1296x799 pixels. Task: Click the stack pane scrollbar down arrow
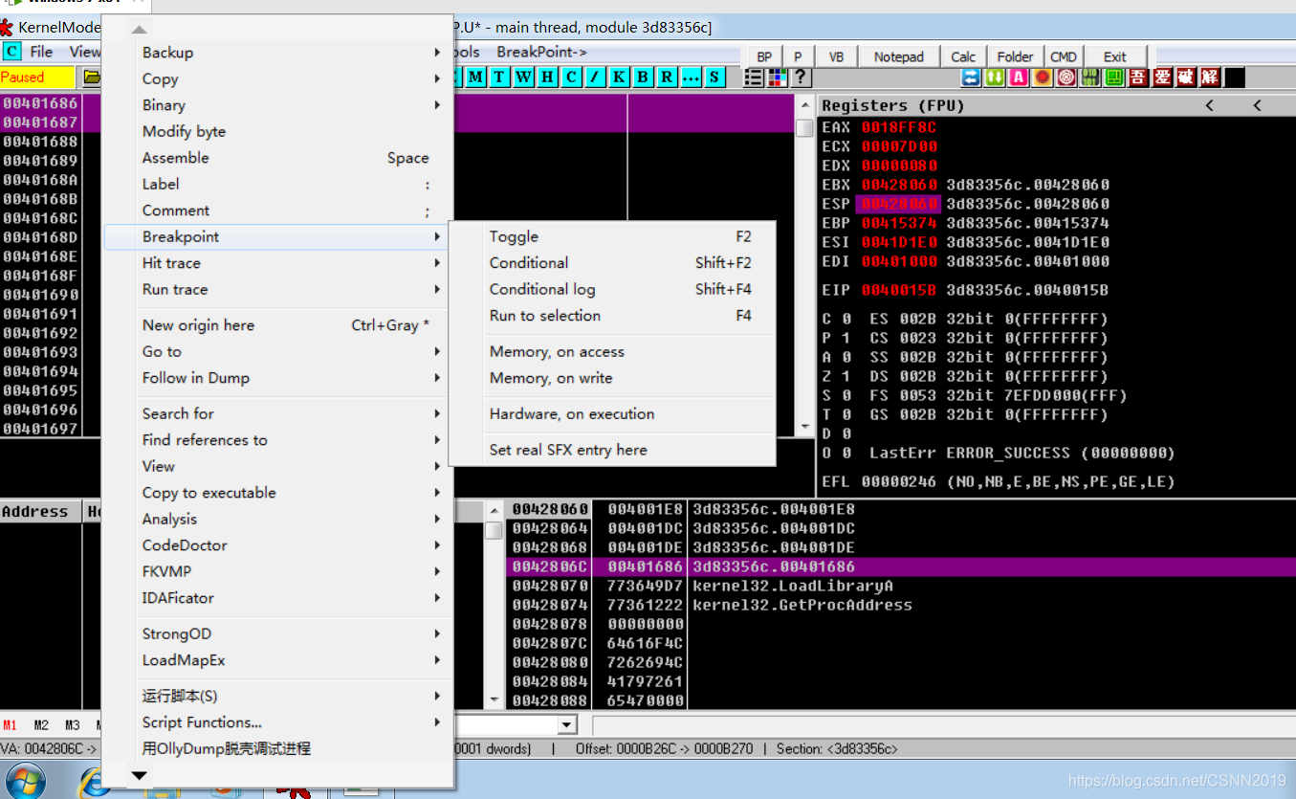point(494,700)
